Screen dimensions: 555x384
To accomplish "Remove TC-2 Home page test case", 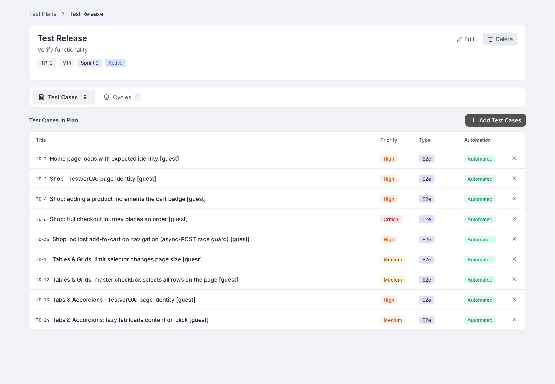I will pos(514,158).
